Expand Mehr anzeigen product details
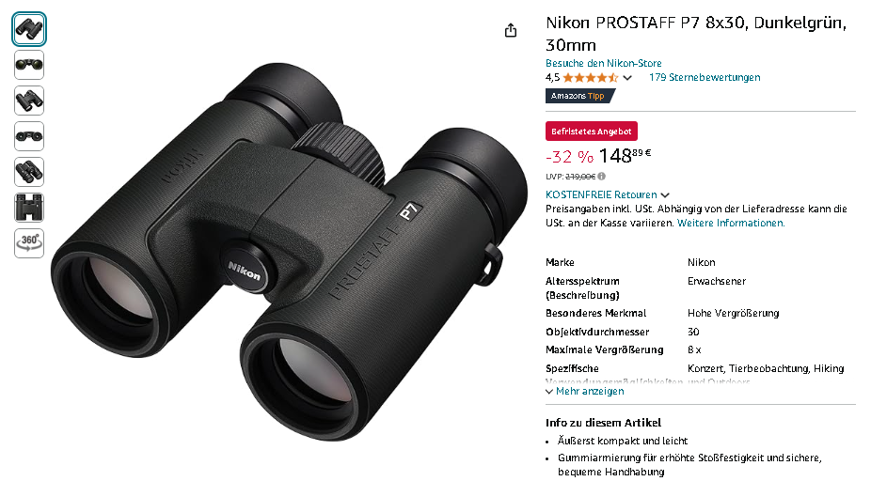The width and height of the screenshot is (871, 481). [585, 391]
